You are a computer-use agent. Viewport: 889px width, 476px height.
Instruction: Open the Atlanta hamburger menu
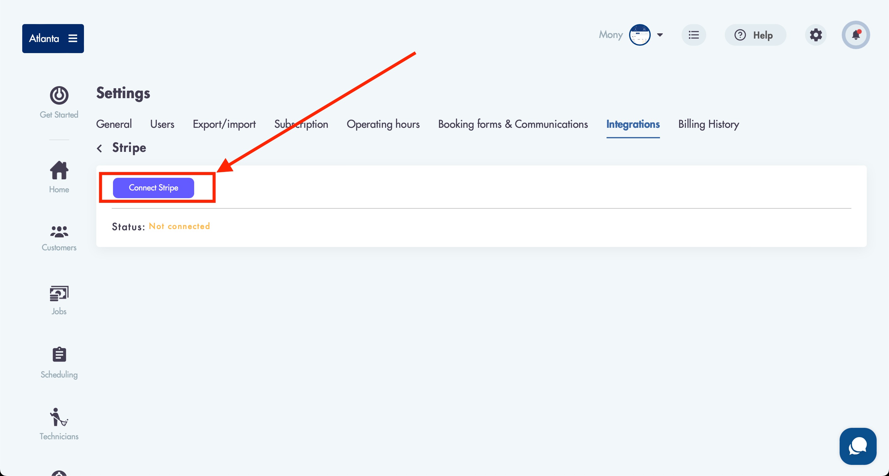pos(73,38)
